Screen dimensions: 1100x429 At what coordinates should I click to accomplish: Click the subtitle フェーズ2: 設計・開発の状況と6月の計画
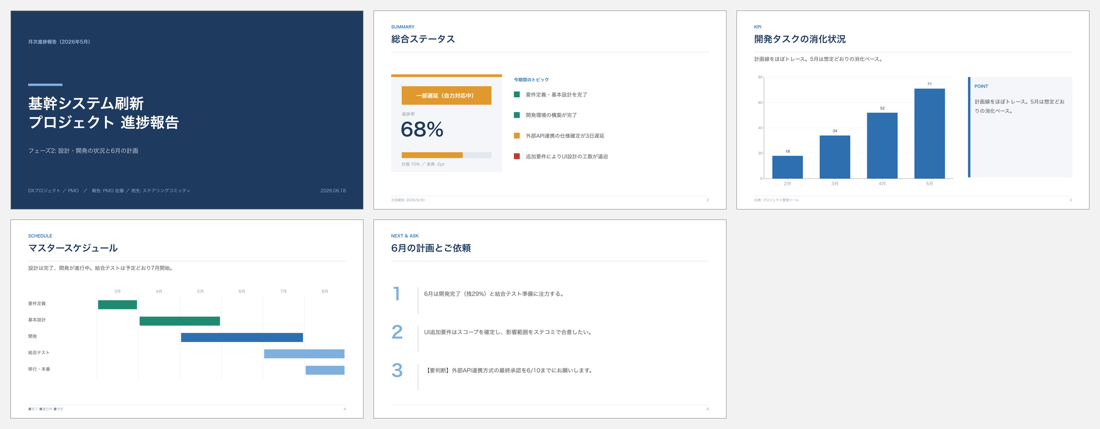(x=83, y=151)
